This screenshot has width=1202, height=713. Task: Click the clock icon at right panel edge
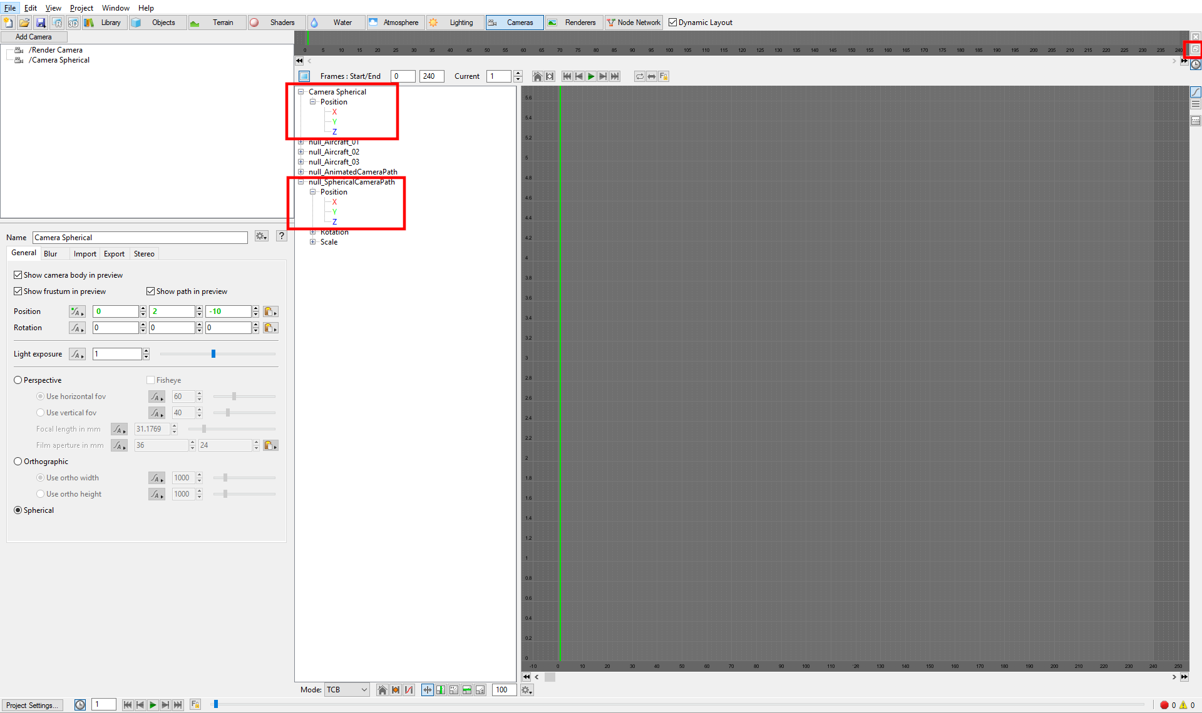pyautogui.click(x=1196, y=64)
